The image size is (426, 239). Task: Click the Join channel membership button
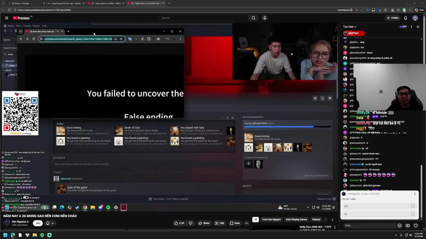pos(38,223)
